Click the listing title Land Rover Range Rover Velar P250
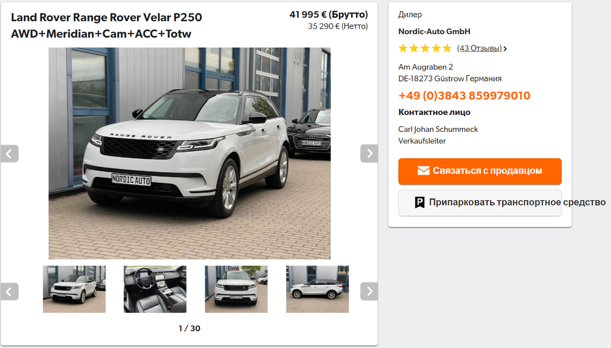Viewport: 611px width, 348px height. [x=106, y=17]
